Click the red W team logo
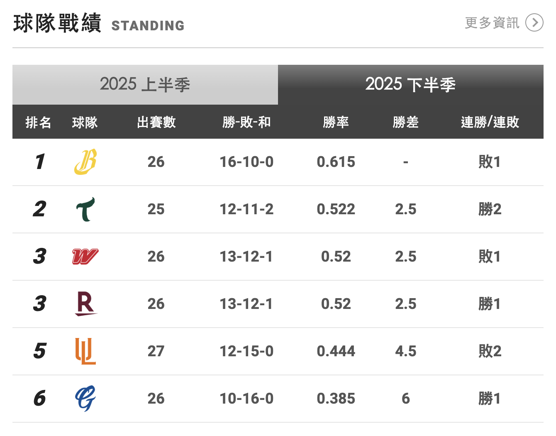 coord(85,257)
